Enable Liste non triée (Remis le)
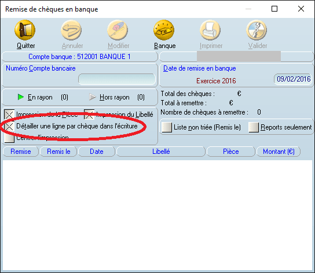 (167, 127)
